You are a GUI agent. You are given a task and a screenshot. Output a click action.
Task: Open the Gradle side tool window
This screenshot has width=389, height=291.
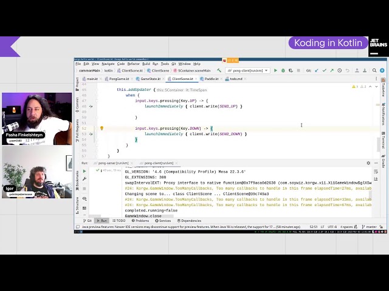[x=384, y=162]
